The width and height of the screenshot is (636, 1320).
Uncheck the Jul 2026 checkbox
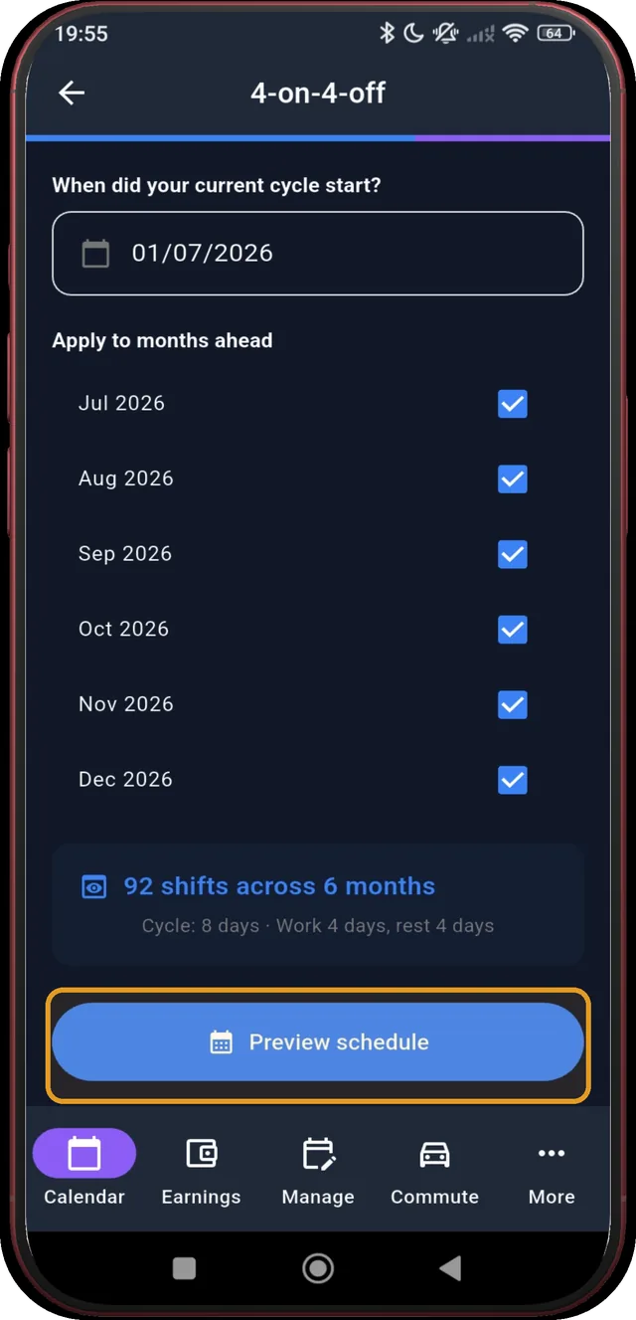tap(512, 404)
